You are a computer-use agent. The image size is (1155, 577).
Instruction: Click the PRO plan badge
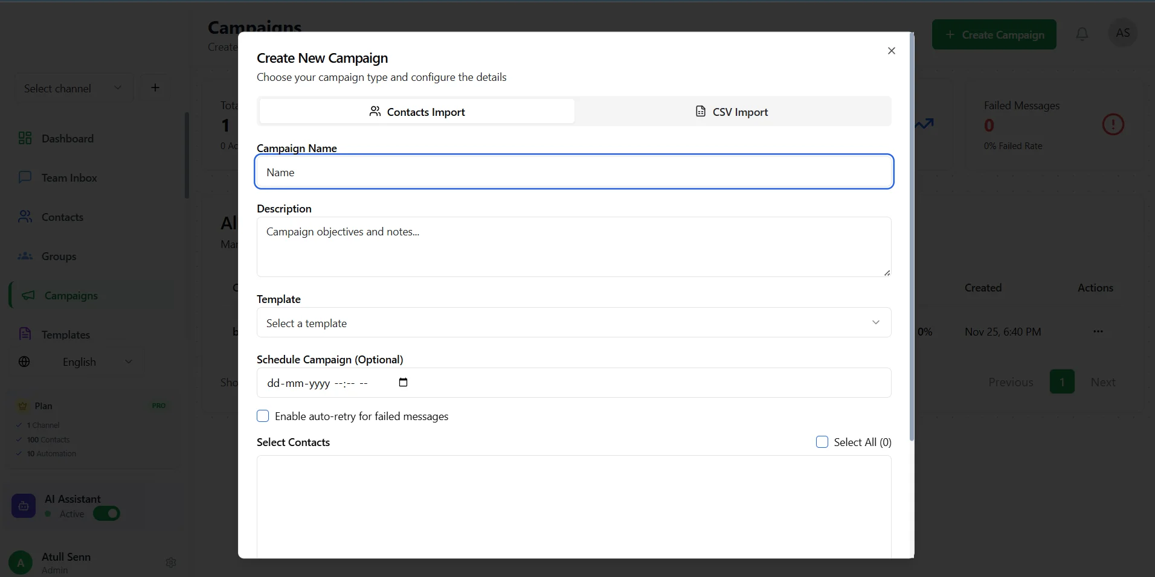159,406
